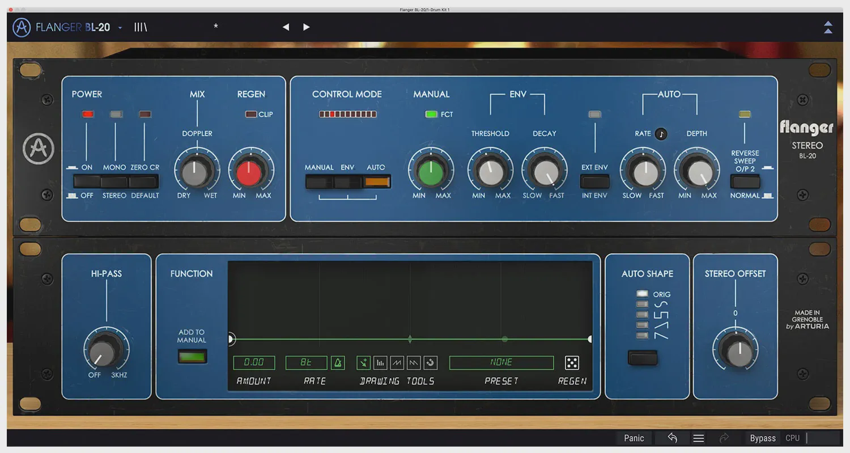850x453 pixels.
Task: Click the red Regen knob
Action: (x=250, y=171)
